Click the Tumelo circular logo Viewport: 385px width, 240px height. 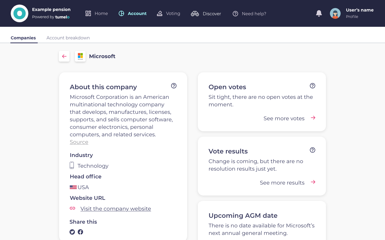pyautogui.click(x=20, y=13)
